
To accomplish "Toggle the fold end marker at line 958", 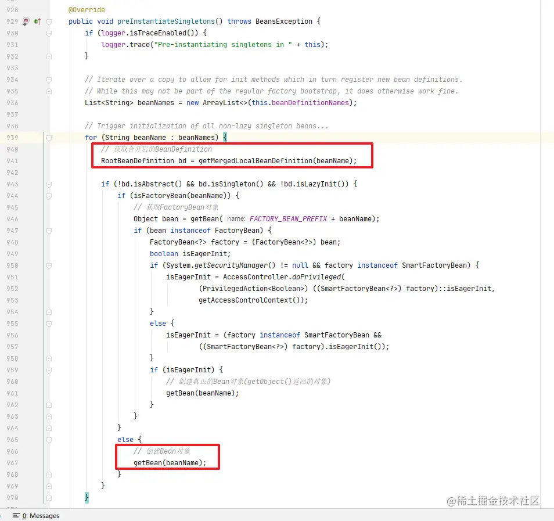I will 49,358.
